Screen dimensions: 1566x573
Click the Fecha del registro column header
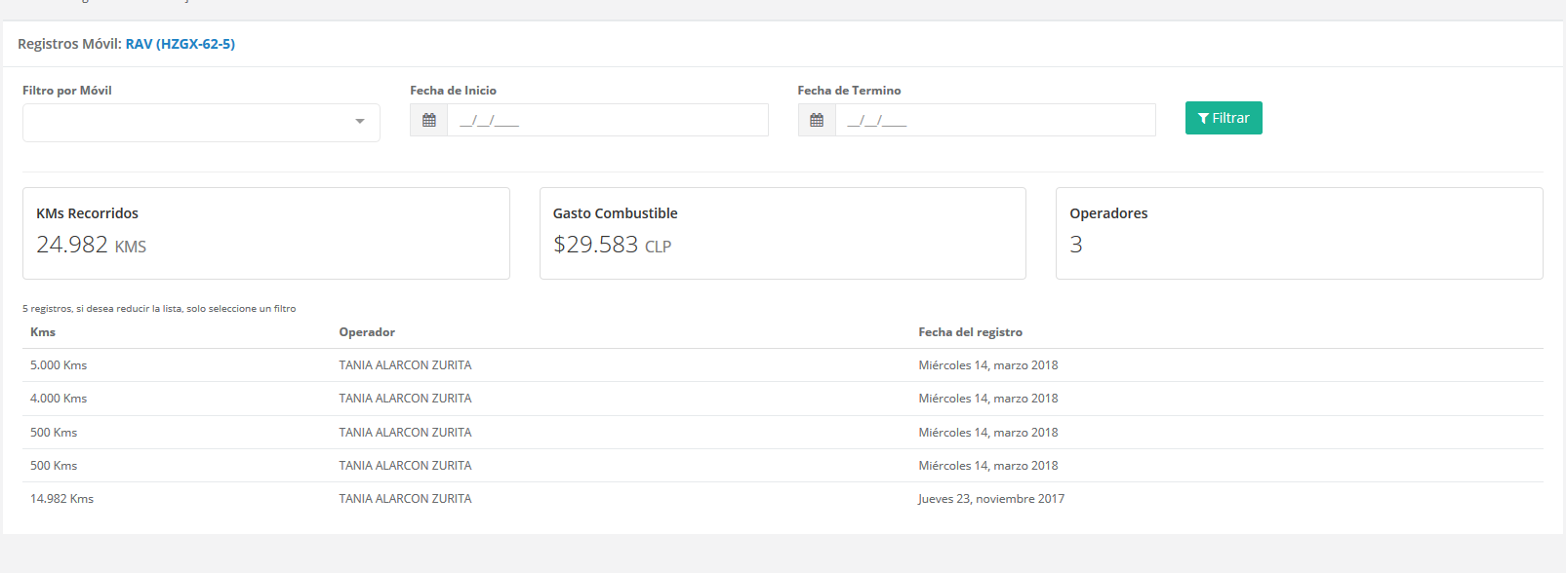pos(970,332)
